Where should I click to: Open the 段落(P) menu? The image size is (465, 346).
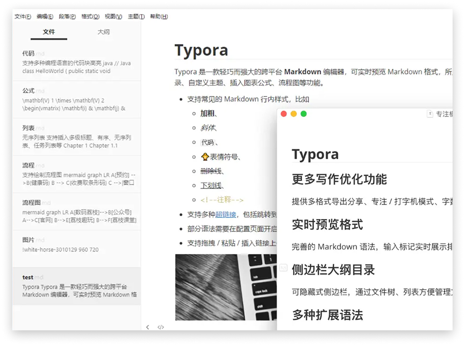pyautogui.click(x=67, y=16)
